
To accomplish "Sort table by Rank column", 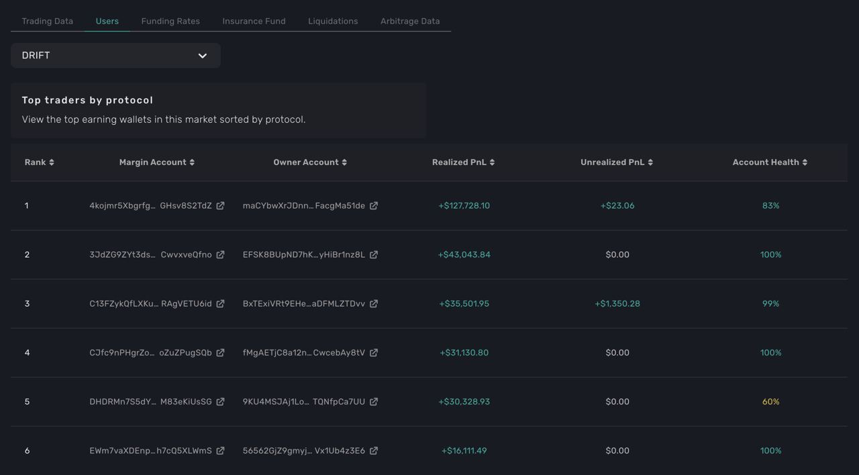I will click(x=39, y=162).
